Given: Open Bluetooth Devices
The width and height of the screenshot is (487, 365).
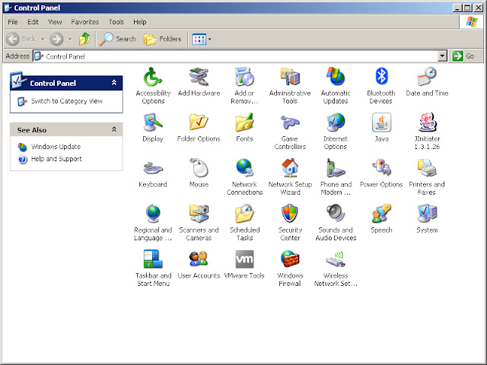Looking at the screenshot, I should (381, 85).
